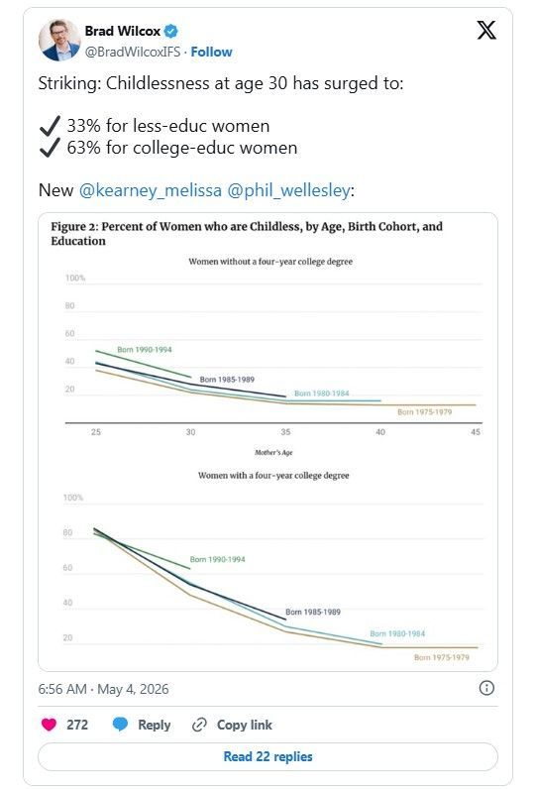
Task: Read 22 replies
Action: point(268,757)
